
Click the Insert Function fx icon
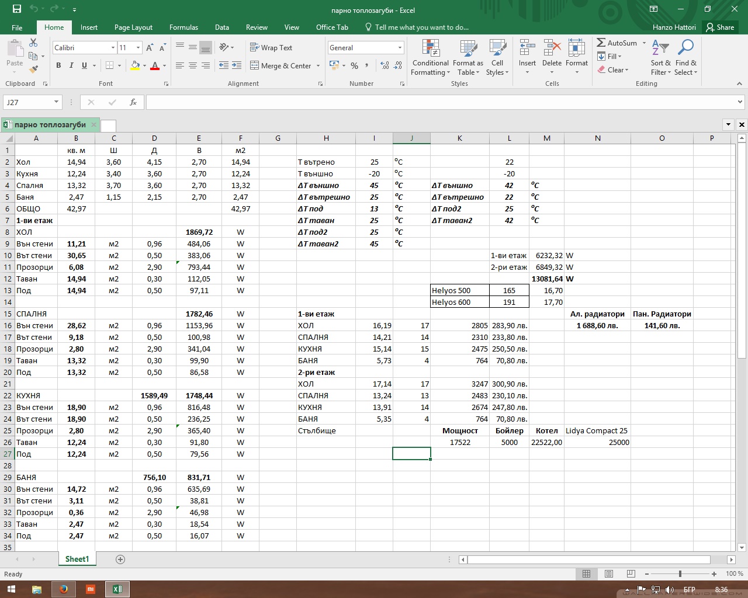coord(133,102)
